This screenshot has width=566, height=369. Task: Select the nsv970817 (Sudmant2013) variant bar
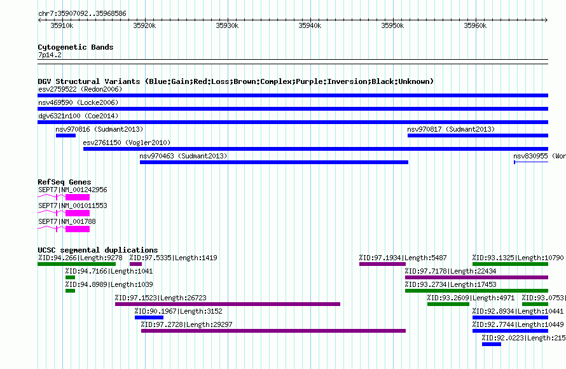tap(478, 136)
